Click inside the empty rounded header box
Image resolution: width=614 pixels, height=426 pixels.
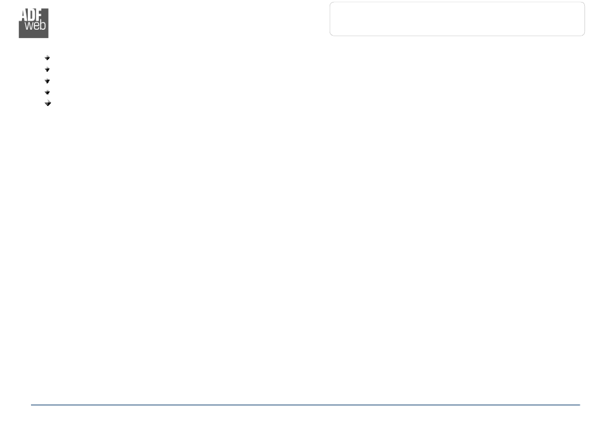(x=457, y=19)
